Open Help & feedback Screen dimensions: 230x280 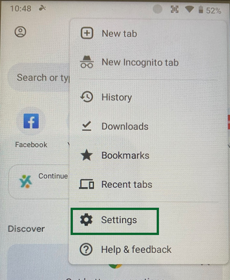[x=148, y=250]
